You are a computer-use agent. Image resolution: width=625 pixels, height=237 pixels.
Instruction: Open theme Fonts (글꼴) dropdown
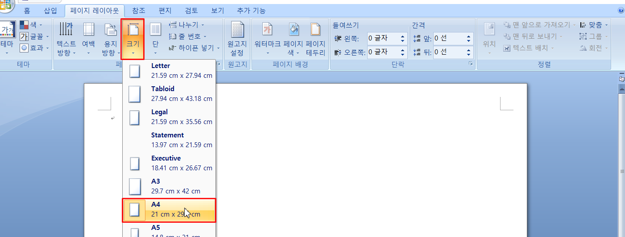(x=34, y=36)
